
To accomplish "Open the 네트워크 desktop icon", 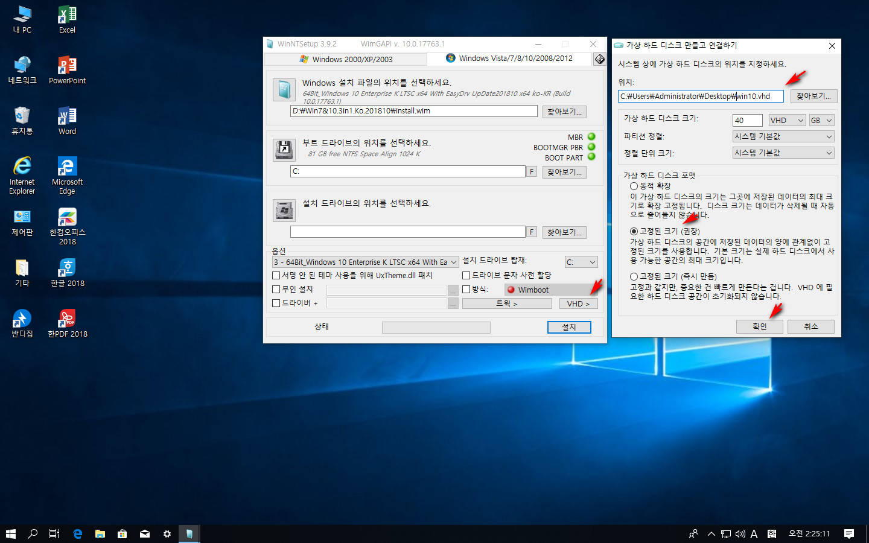I will (x=22, y=70).
